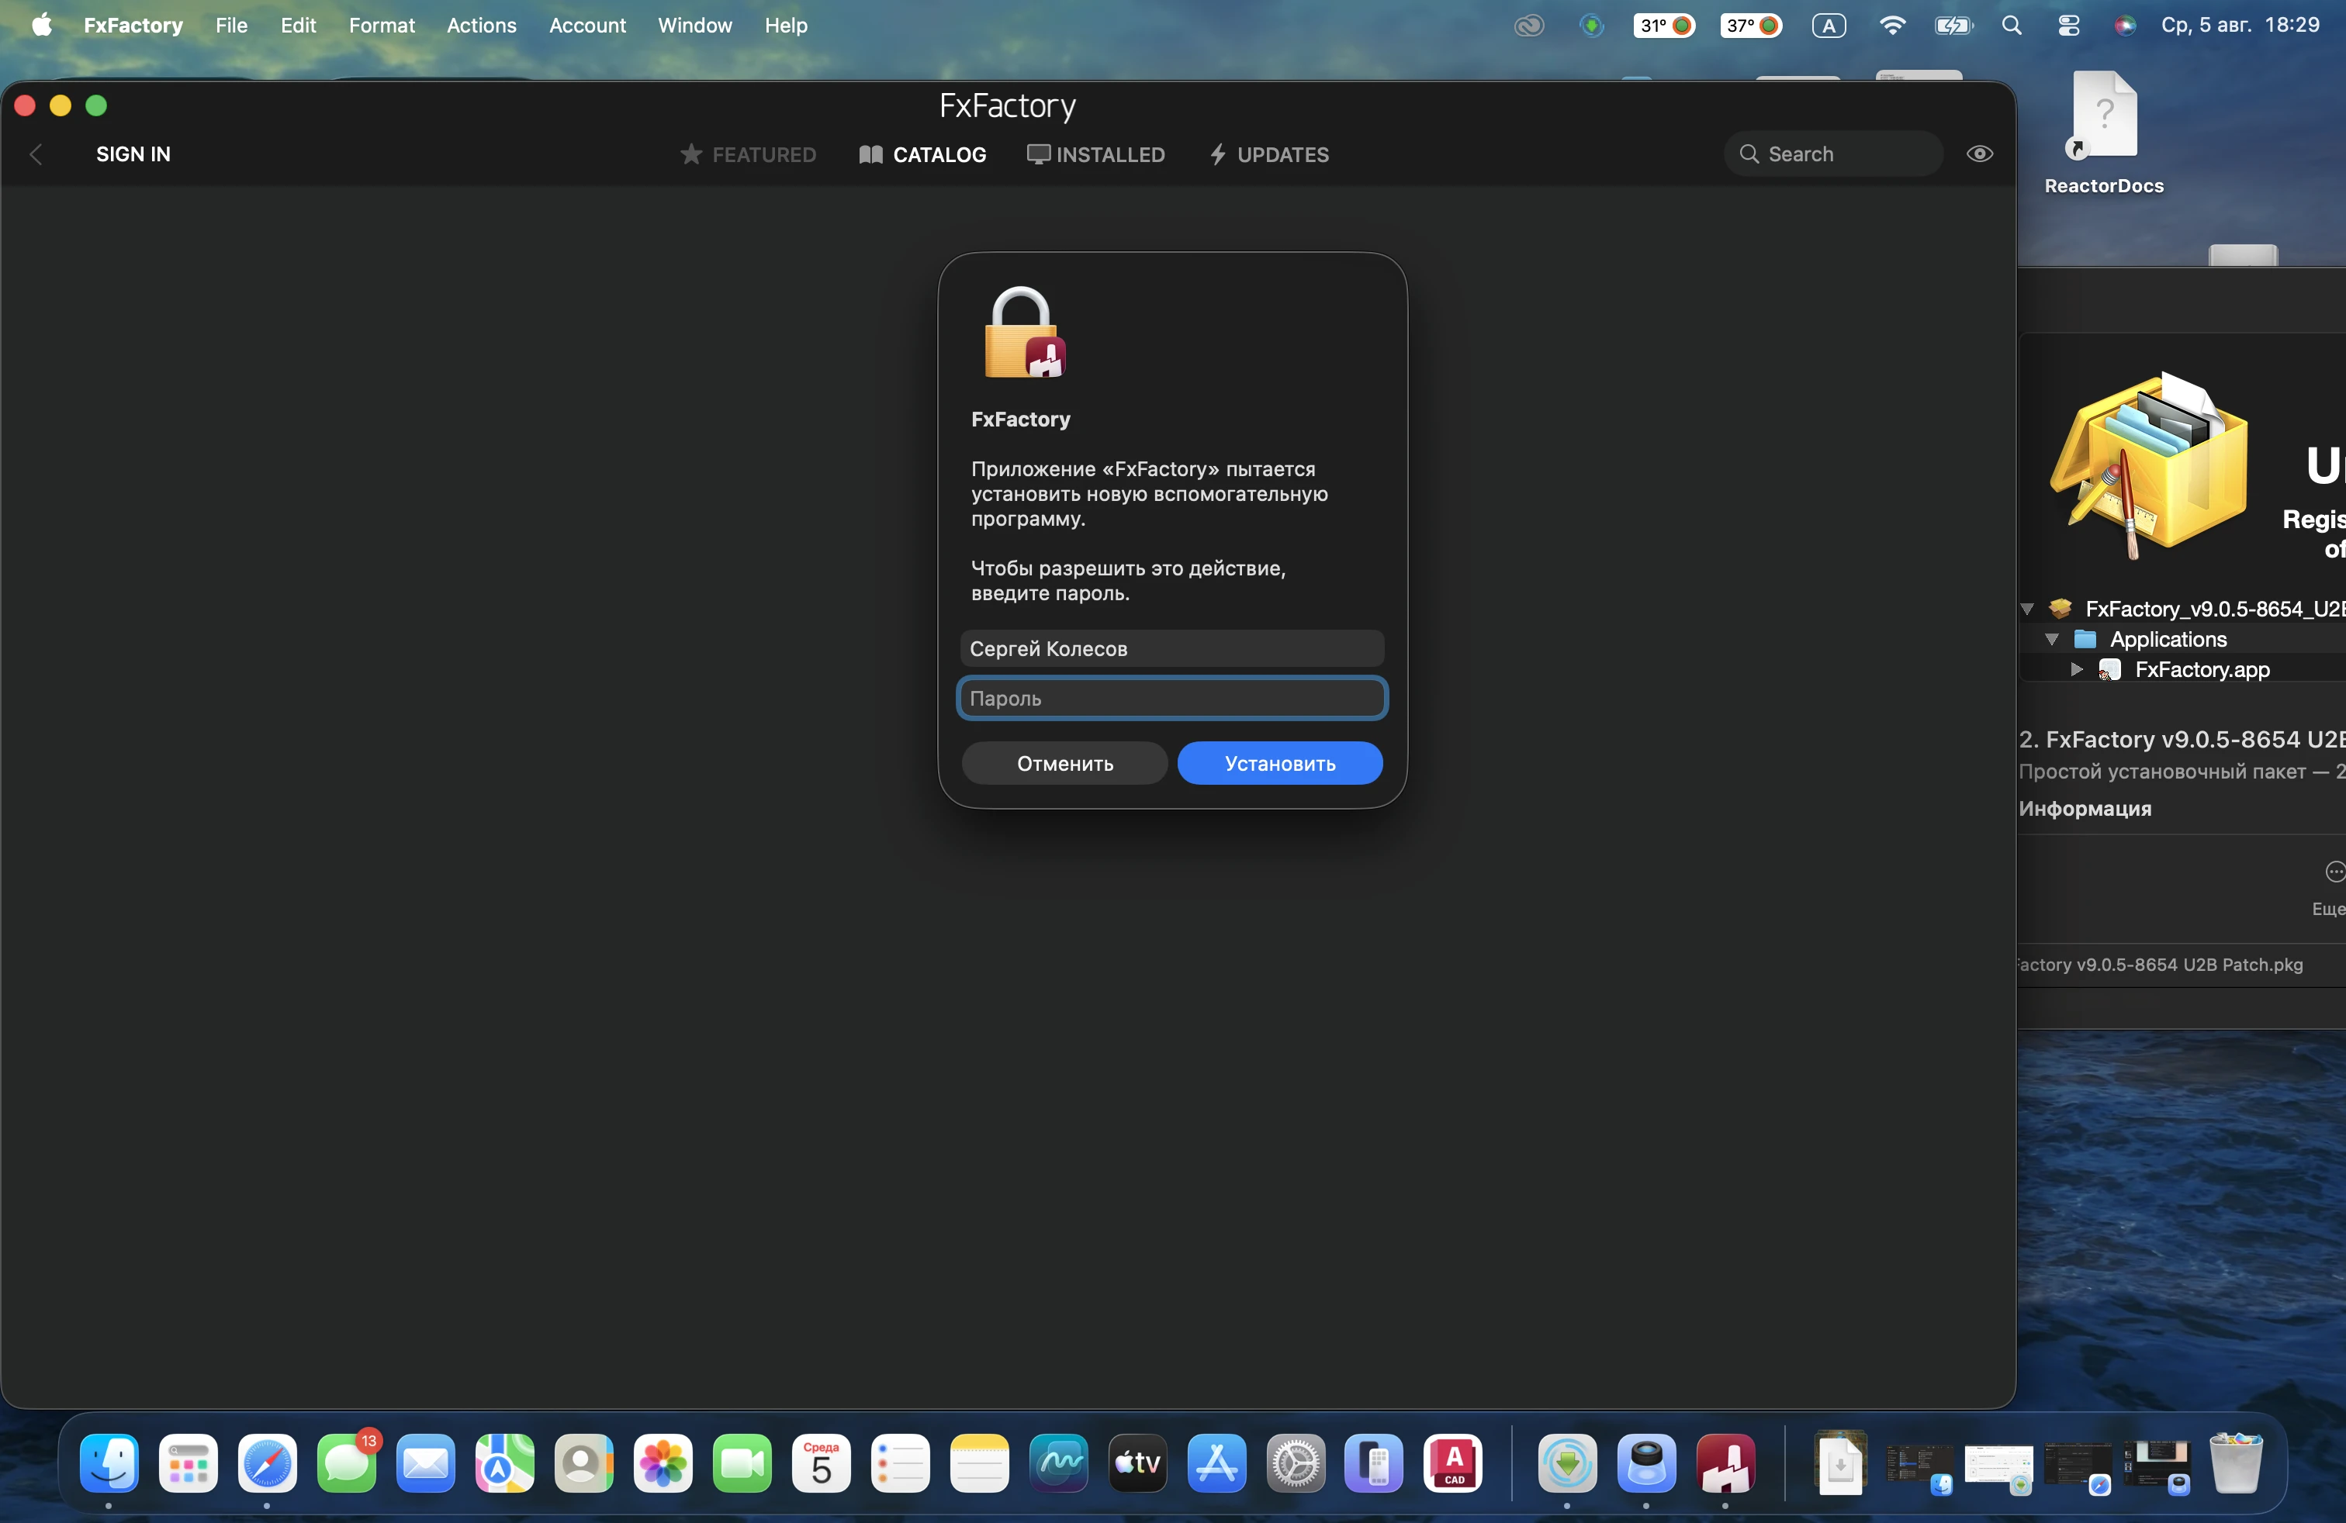Image resolution: width=2346 pixels, height=1523 pixels.
Task: Switch to the CATALOG tab
Action: [x=922, y=154]
